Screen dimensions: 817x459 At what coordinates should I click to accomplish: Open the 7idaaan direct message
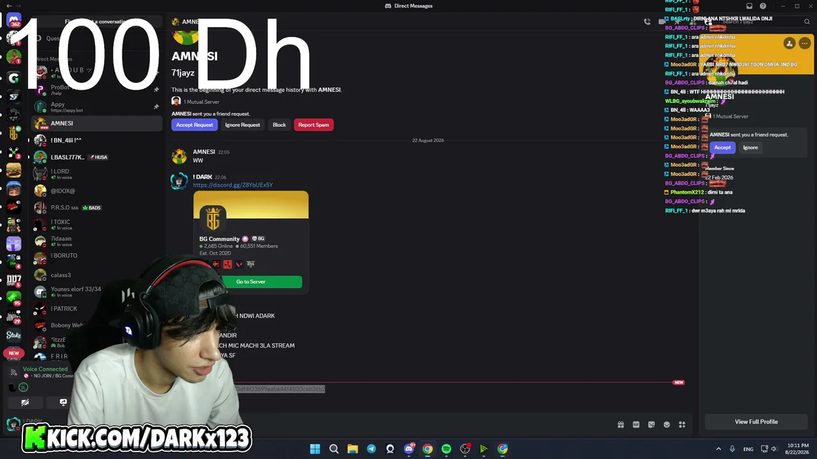[x=96, y=241]
